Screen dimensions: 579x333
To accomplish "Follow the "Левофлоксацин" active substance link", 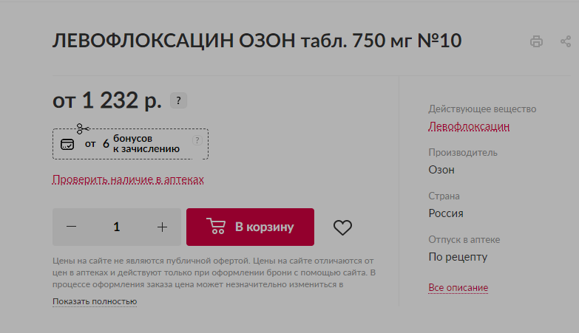I will [469, 126].
